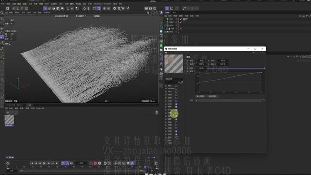This screenshot has height=175, width=311.
Task: Open the search magnifier above left toolbar
Action: click(x=2, y=13)
